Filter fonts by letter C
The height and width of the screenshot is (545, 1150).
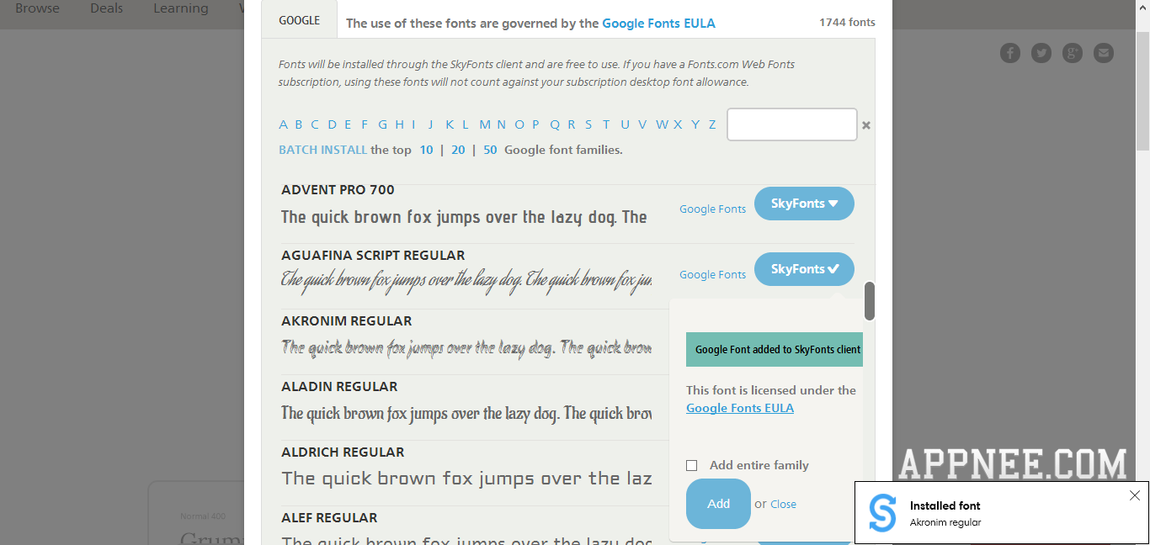click(x=315, y=124)
